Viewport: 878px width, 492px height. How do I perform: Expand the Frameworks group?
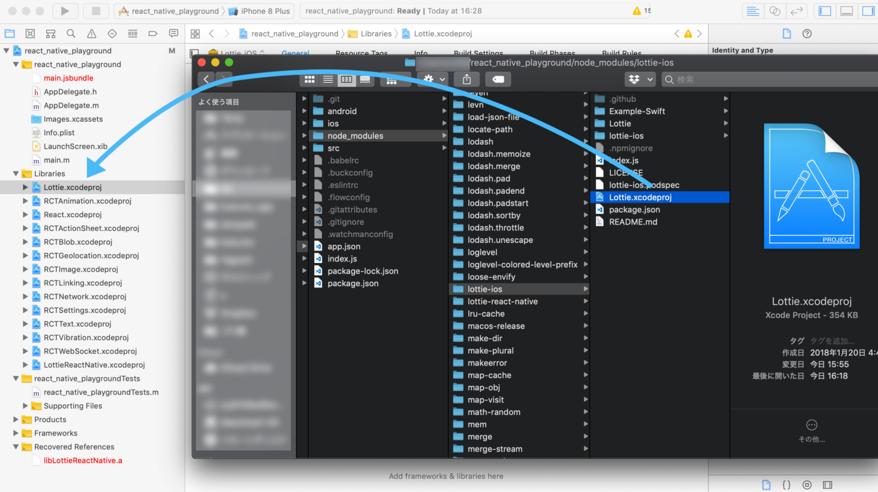(16, 434)
